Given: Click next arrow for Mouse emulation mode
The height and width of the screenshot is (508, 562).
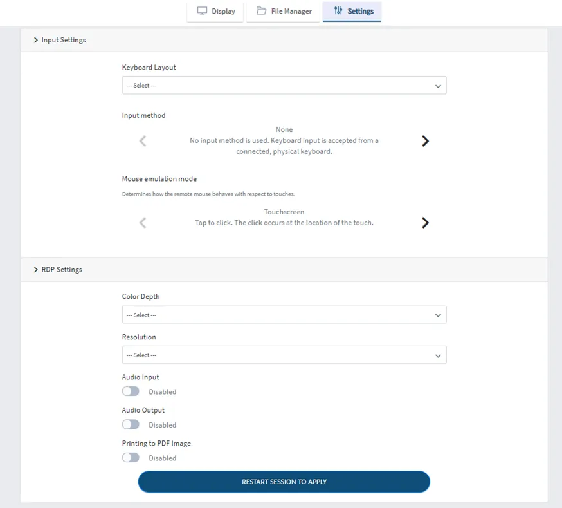Looking at the screenshot, I should [425, 223].
